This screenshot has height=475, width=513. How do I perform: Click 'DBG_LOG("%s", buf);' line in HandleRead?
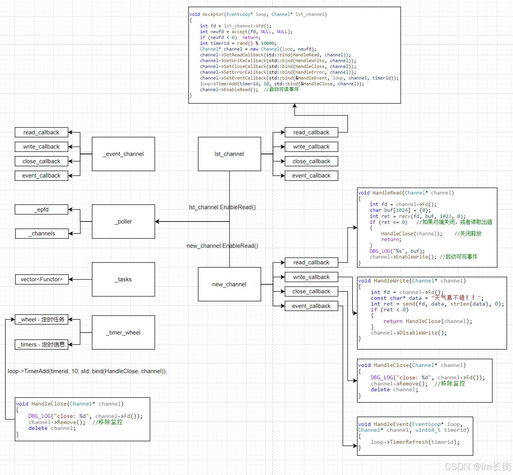[x=397, y=251]
